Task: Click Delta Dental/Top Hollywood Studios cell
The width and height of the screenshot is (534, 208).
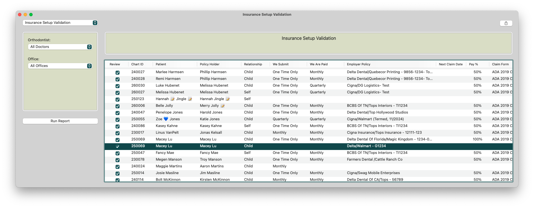Action: (377, 112)
